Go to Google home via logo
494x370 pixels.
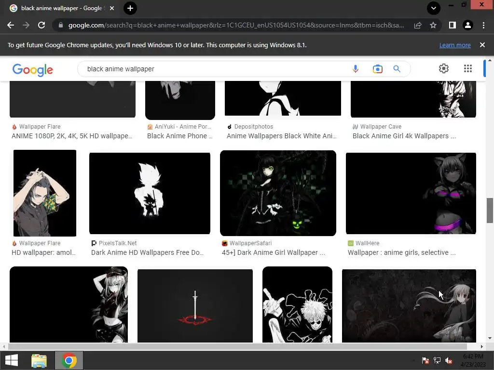(x=33, y=69)
